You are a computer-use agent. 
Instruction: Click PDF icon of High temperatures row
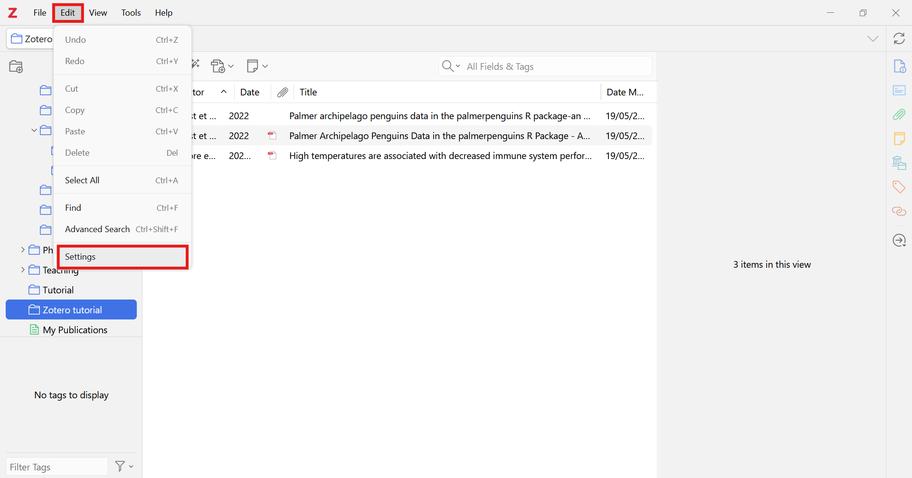click(x=272, y=156)
